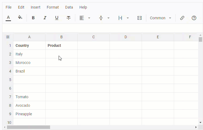
Task: Toggle underline formatting
Action: pyautogui.click(x=57, y=18)
